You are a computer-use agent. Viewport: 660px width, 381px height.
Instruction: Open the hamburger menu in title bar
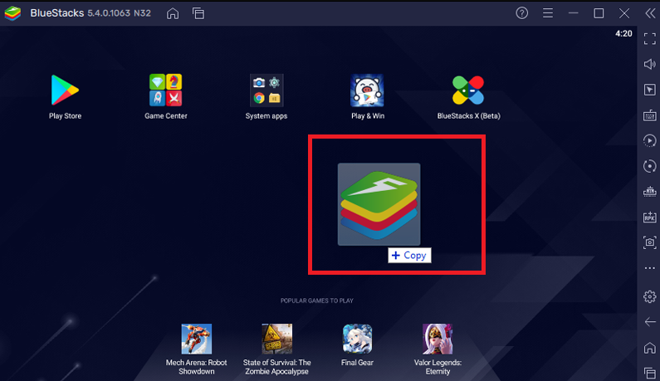coord(548,13)
